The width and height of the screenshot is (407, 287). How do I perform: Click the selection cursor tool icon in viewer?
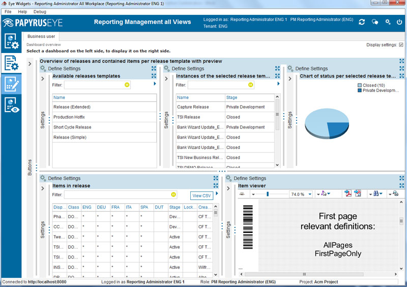click(x=324, y=193)
